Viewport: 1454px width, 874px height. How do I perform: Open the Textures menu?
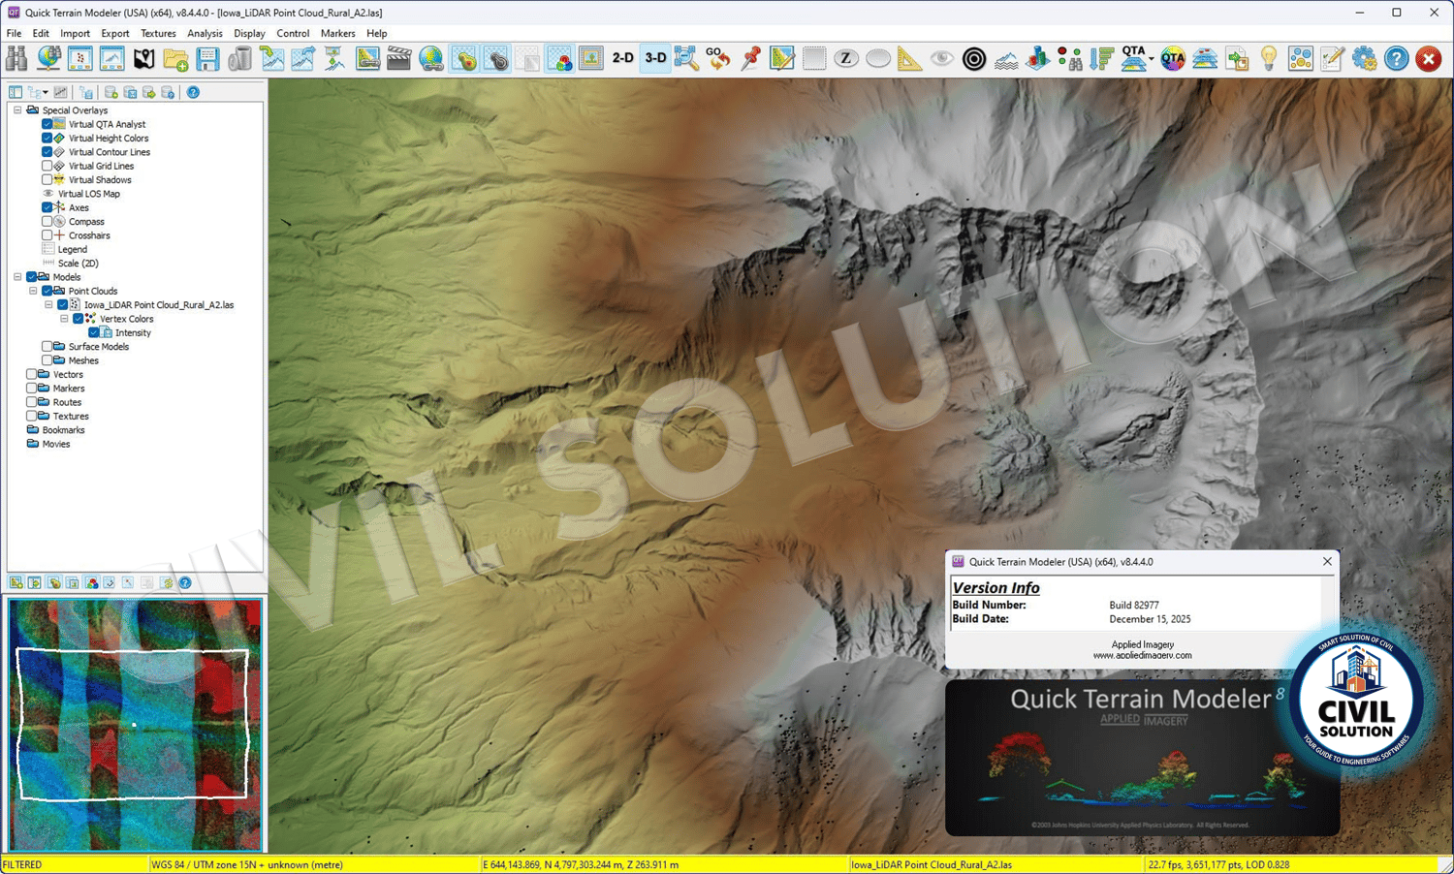point(158,33)
